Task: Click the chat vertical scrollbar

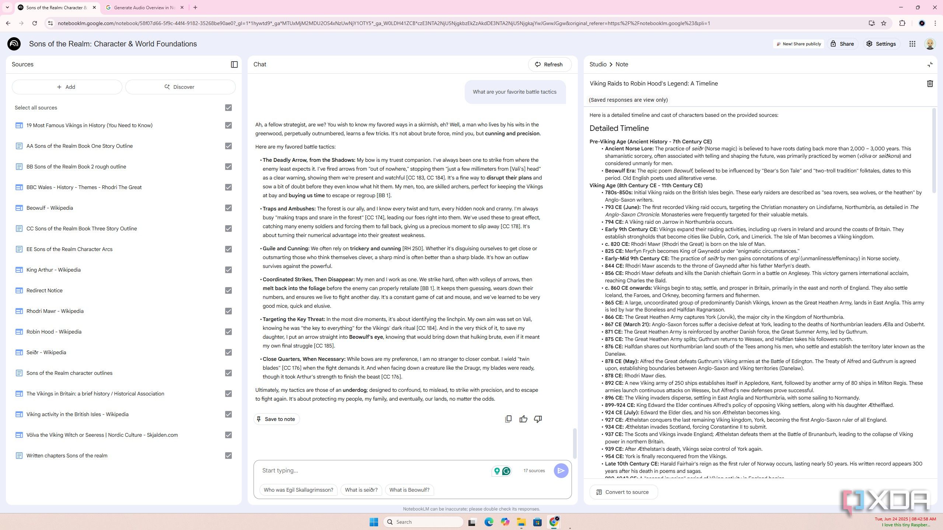Action: (574, 443)
